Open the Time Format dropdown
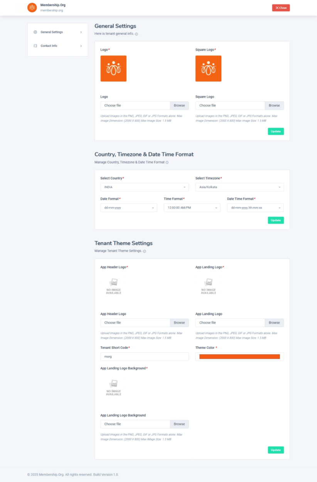This screenshot has height=482, width=317. pos(192,208)
